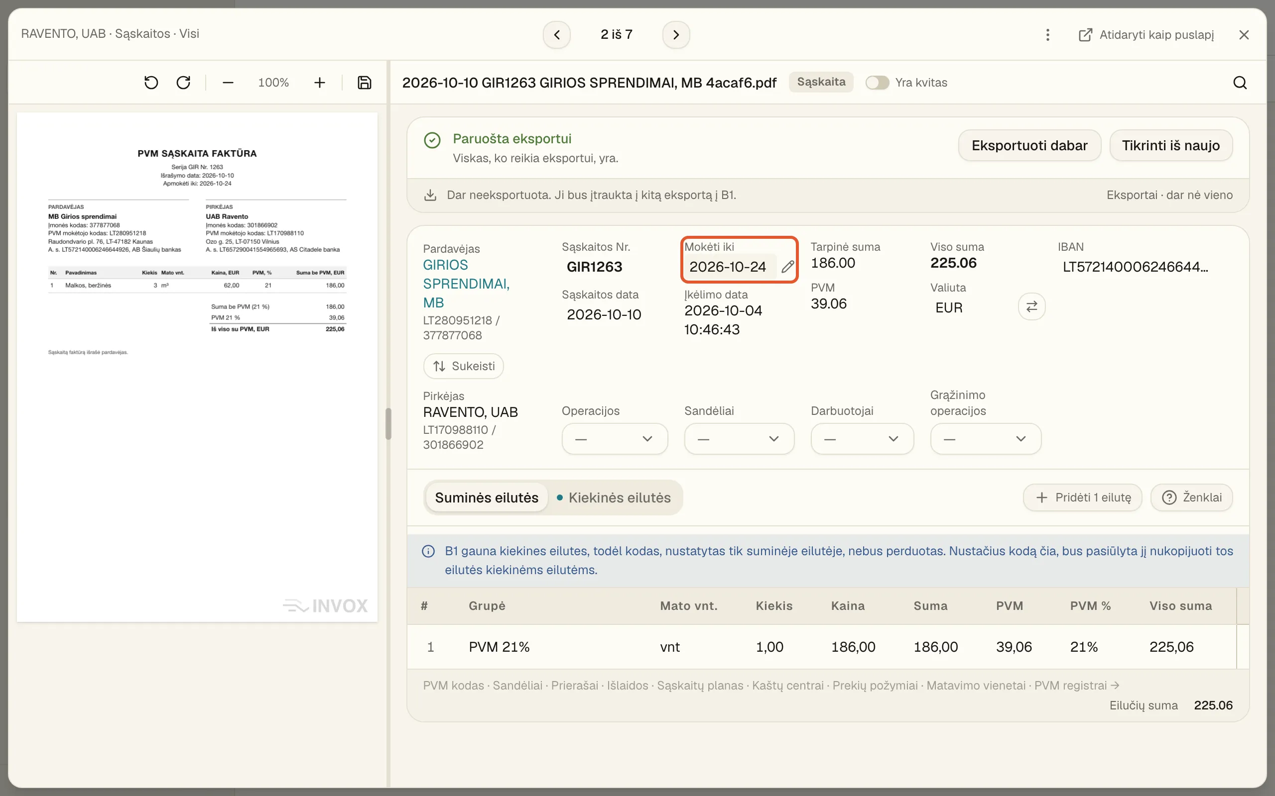Image resolution: width=1275 pixels, height=796 pixels.
Task: Click the Sąskaita document type badge
Action: coord(821,82)
